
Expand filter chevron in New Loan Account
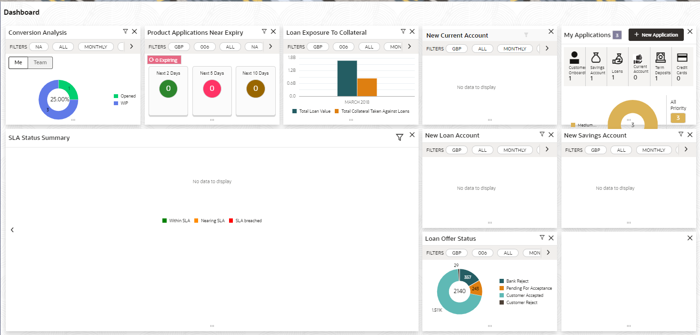point(547,149)
